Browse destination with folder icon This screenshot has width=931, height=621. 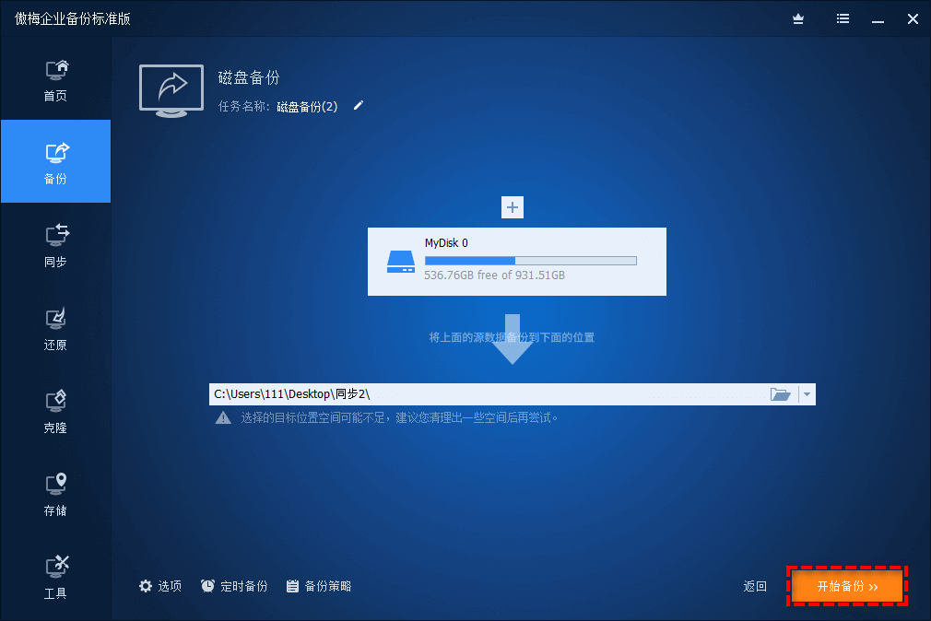click(780, 394)
